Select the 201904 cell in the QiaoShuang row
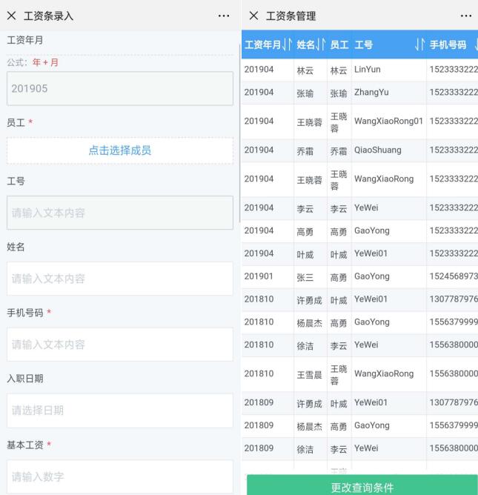Image resolution: width=478 pixels, height=495 pixels. 268,150
